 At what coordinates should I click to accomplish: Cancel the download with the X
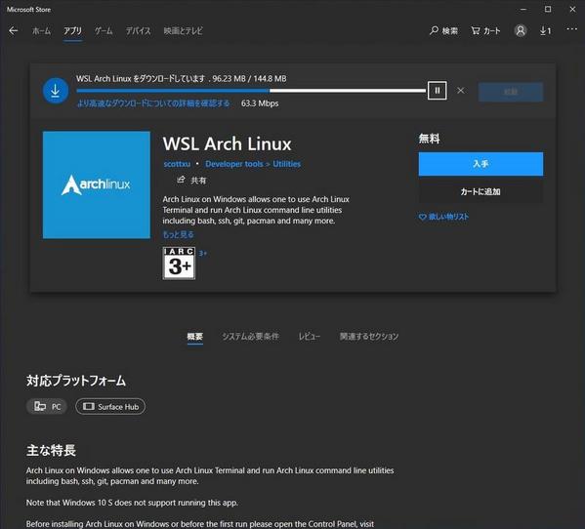[461, 90]
